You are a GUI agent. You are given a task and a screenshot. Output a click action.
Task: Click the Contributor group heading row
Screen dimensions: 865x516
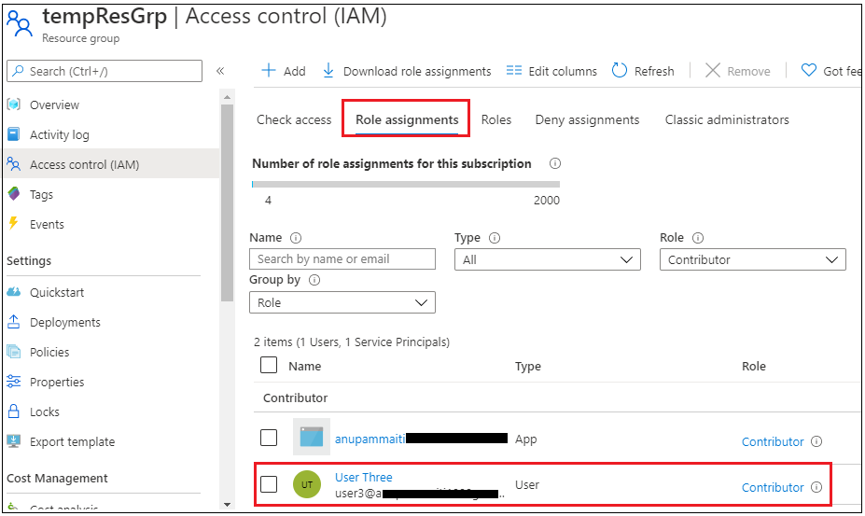point(557,397)
